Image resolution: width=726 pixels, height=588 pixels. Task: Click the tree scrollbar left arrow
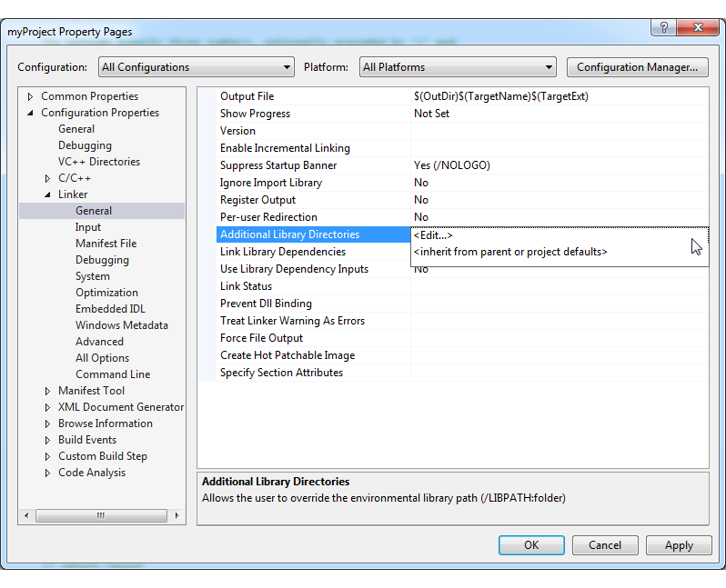26,515
